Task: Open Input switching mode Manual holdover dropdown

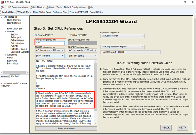Action: point(123,36)
